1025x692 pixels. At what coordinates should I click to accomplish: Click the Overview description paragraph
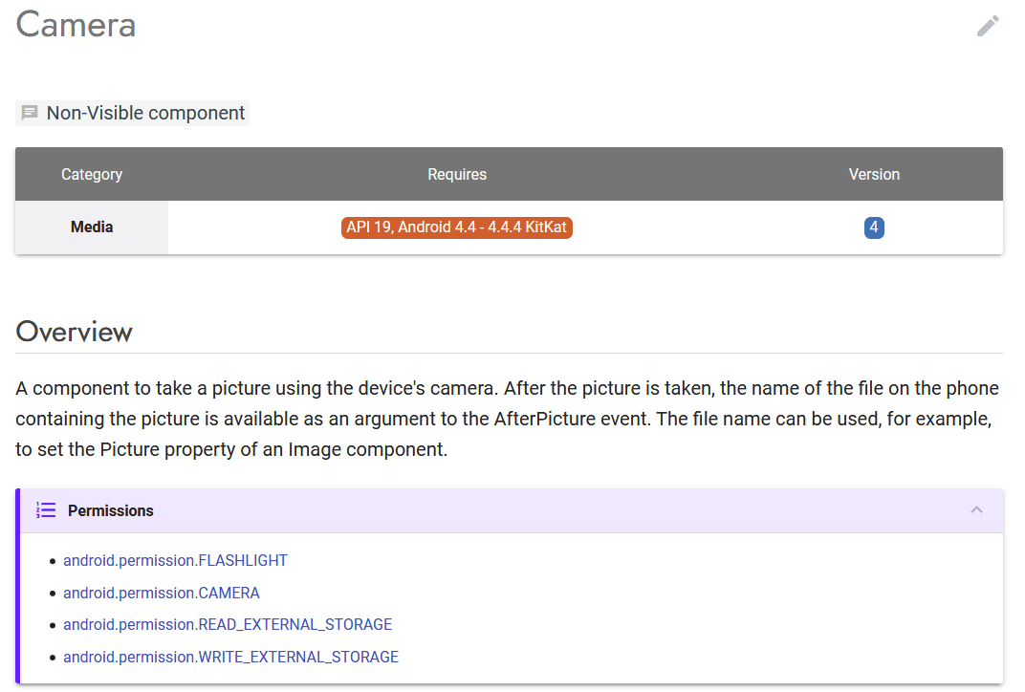tap(508, 419)
